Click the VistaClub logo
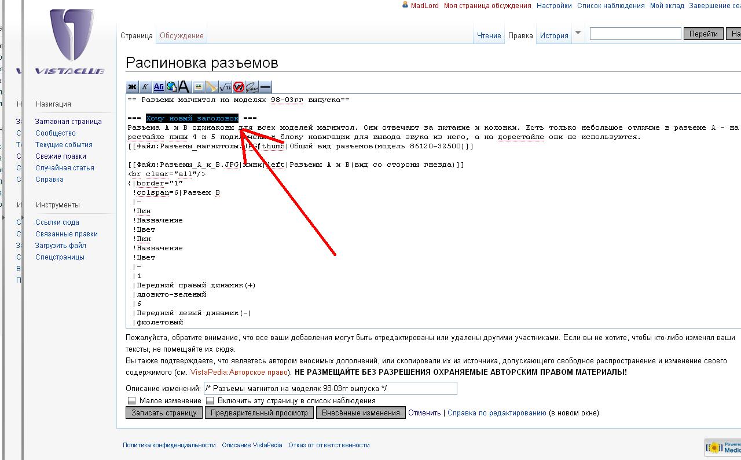Image resolution: width=741 pixels, height=460 pixels. [x=69, y=41]
